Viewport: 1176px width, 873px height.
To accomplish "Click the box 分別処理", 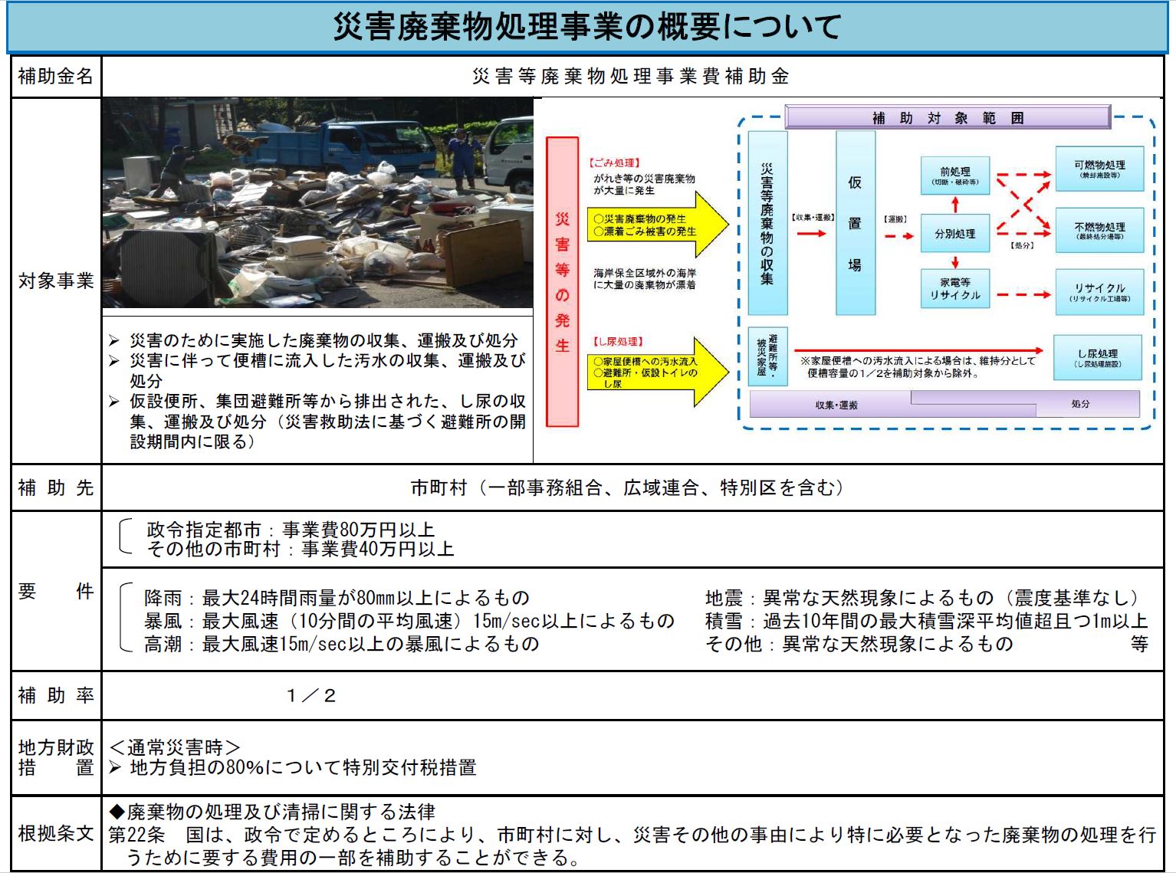I will click(955, 234).
